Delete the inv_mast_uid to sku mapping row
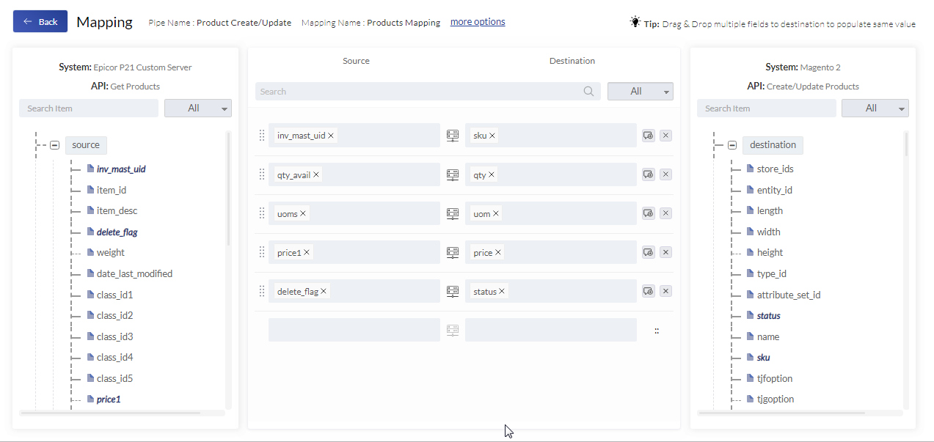The image size is (934, 442). (x=665, y=136)
